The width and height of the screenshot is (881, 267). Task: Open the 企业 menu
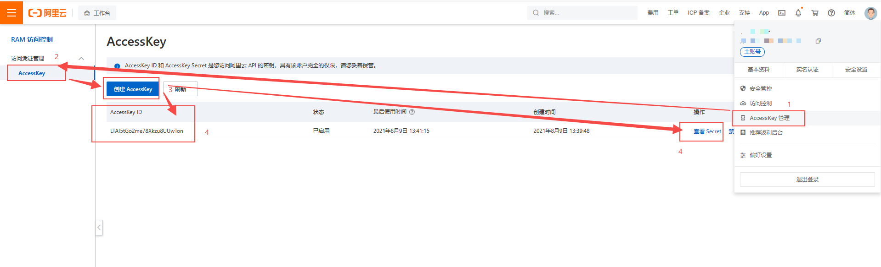click(x=724, y=13)
